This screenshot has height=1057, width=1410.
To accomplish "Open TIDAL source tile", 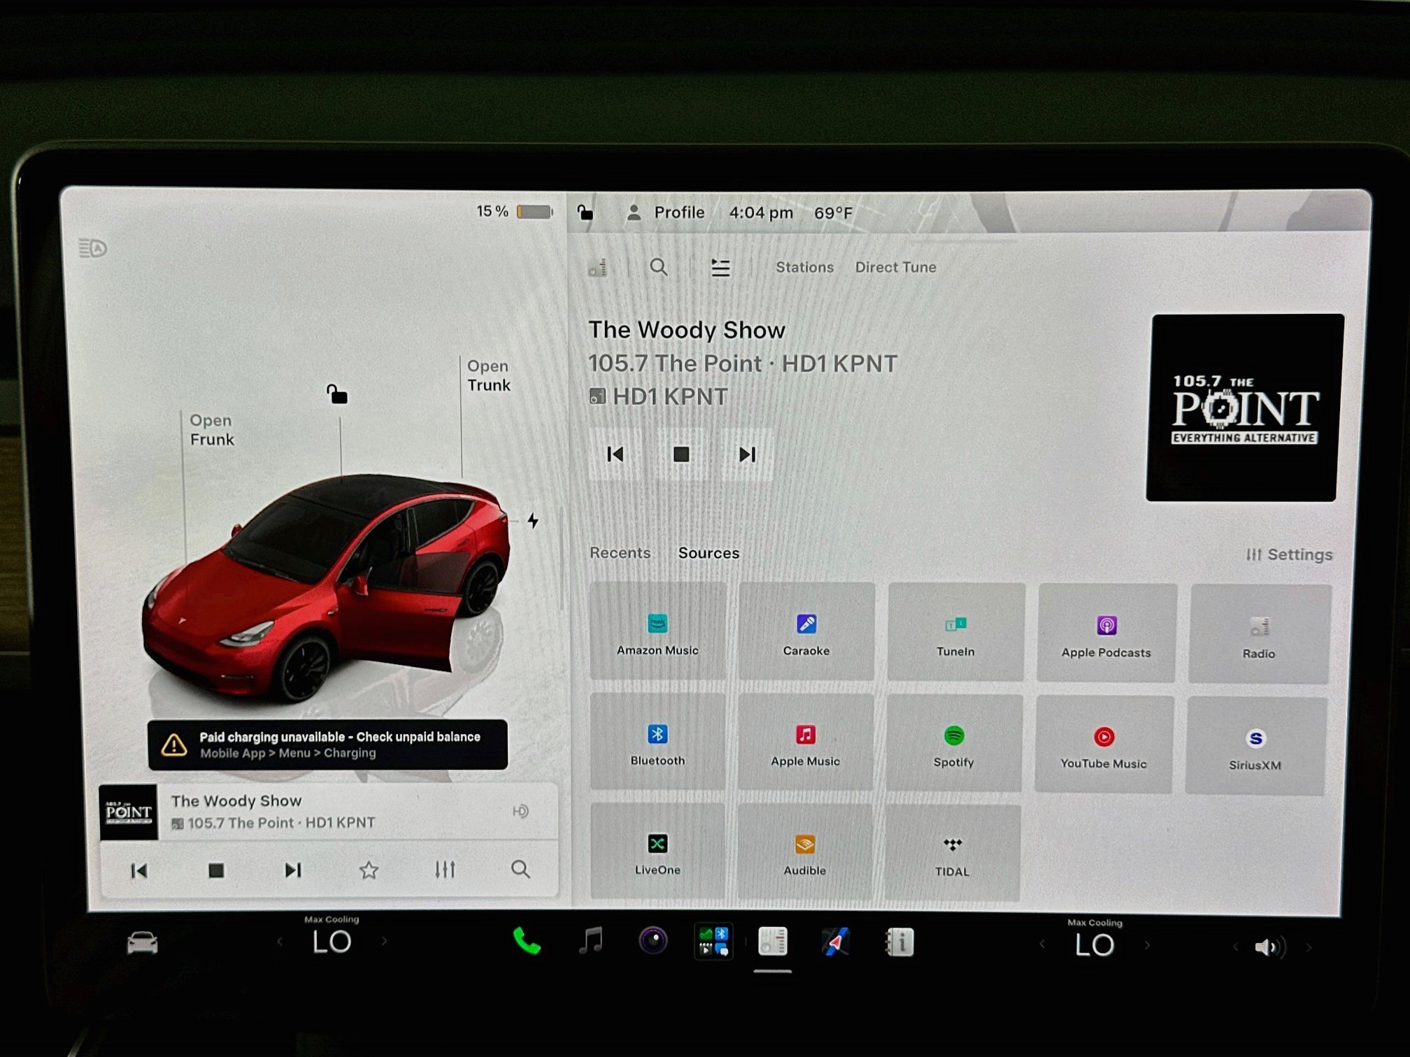I will pyautogui.click(x=953, y=853).
